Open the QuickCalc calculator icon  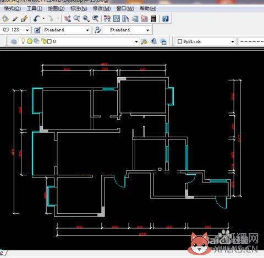(x=153, y=19)
